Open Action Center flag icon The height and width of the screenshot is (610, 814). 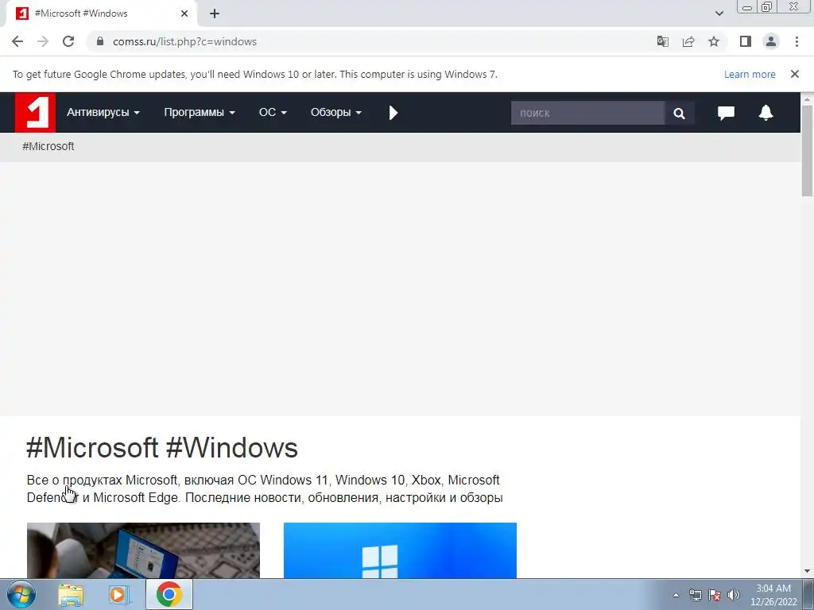(715, 595)
